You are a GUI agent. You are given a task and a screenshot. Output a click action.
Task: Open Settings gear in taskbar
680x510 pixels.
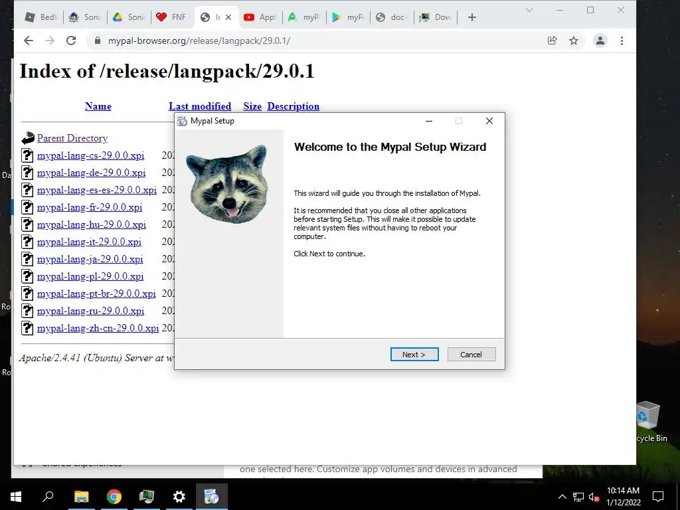point(179,497)
